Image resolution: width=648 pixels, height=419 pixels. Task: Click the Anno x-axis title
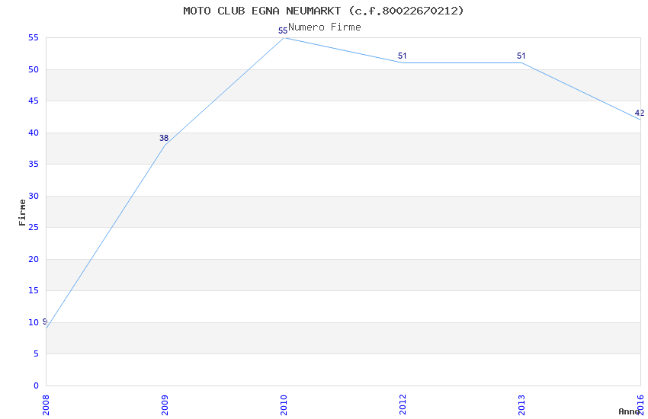coord(629,411)
